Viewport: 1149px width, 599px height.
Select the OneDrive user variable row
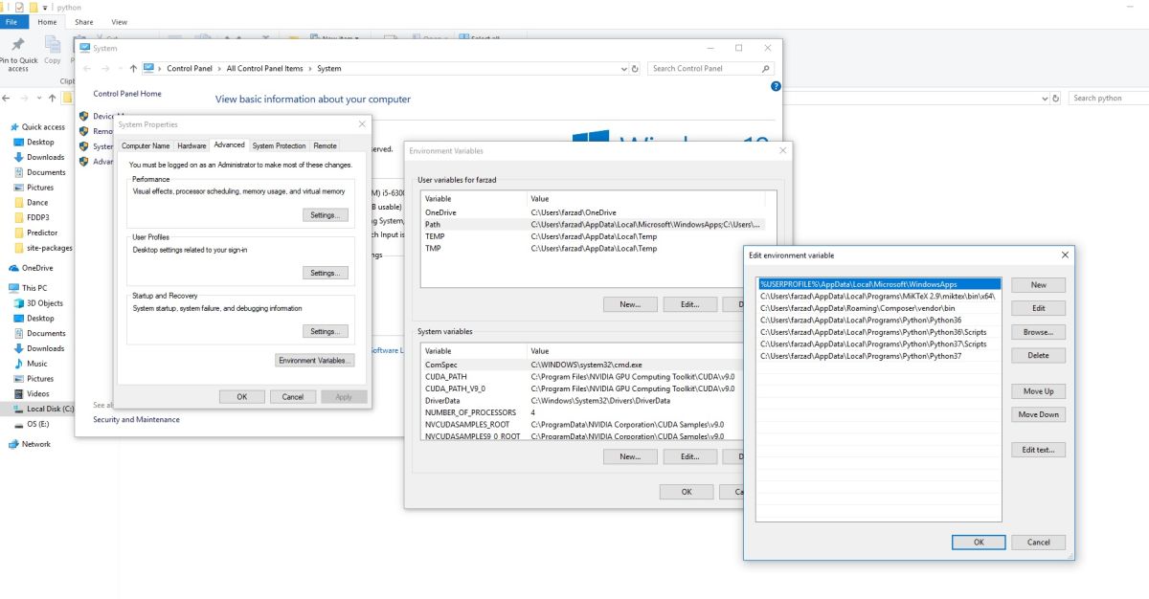tap(594, 212)
